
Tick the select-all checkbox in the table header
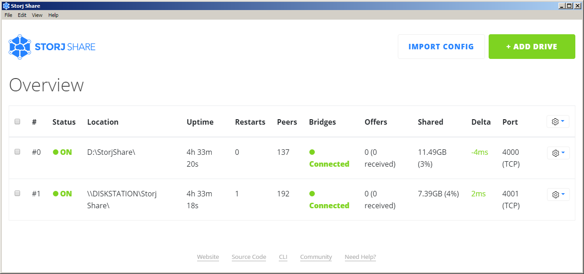[x=17, y=121]
